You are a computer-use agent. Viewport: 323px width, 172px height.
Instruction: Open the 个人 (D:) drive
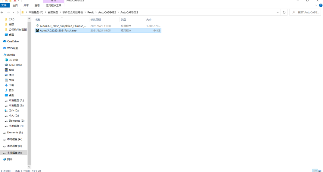tap(14, 116)
